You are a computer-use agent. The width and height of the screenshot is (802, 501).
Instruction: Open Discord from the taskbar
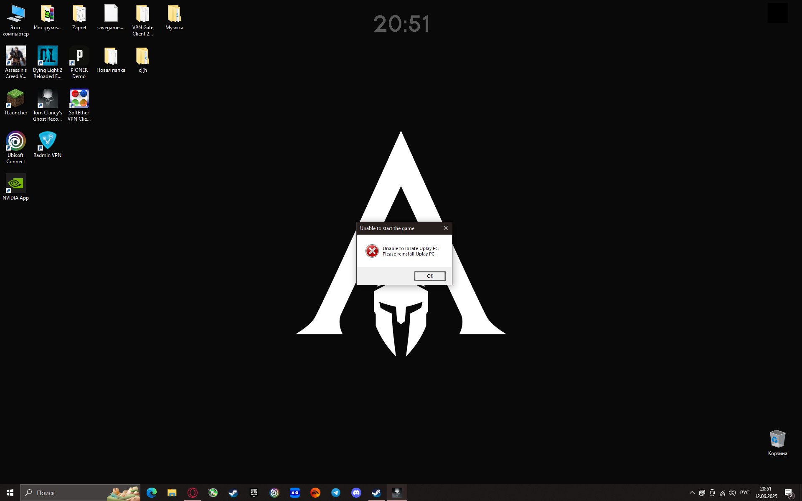tap(356, 493)
